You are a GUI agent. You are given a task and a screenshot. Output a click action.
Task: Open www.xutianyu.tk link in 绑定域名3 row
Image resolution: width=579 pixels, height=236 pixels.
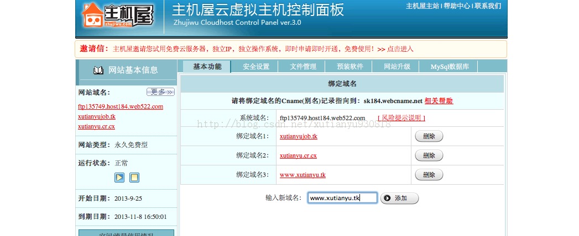[302, 175]
